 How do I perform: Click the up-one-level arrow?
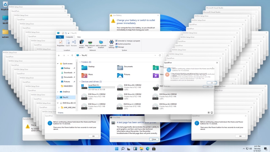pos(72,55)
